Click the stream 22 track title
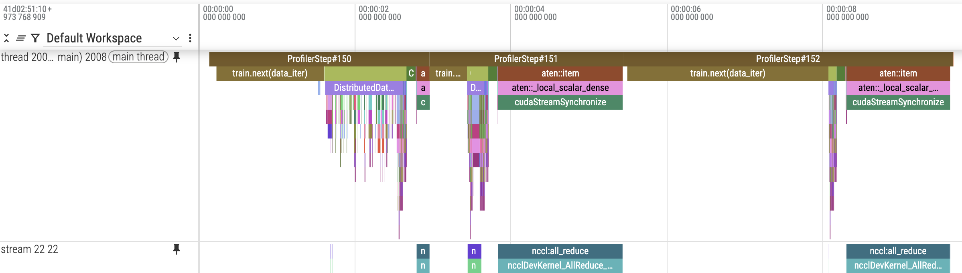 pos(30,249)
